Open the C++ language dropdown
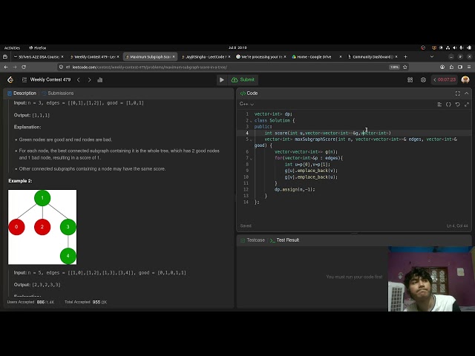This screenshot has width=475, height=356. pos(246,104)
